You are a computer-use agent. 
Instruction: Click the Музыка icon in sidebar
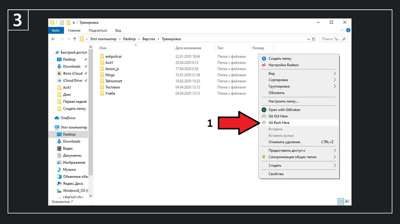point(59,170)
